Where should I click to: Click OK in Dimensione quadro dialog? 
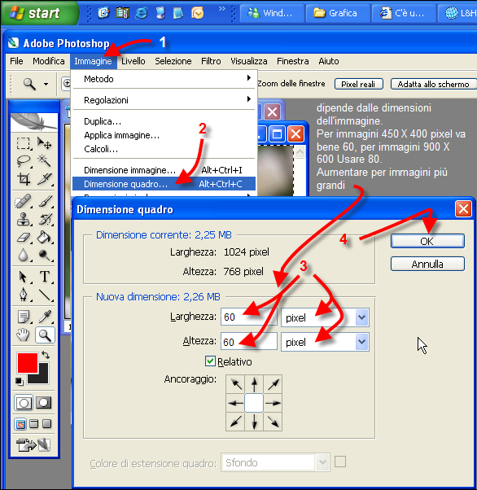[427, 241]
